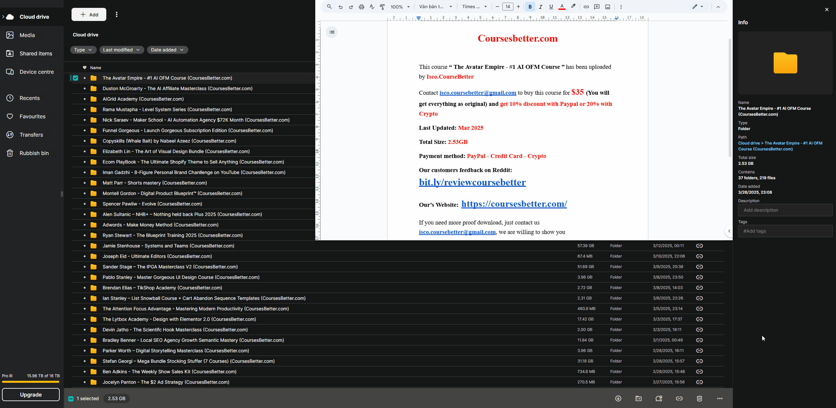Toggle bold formatting button
The image size is (836, 408).
530,7
